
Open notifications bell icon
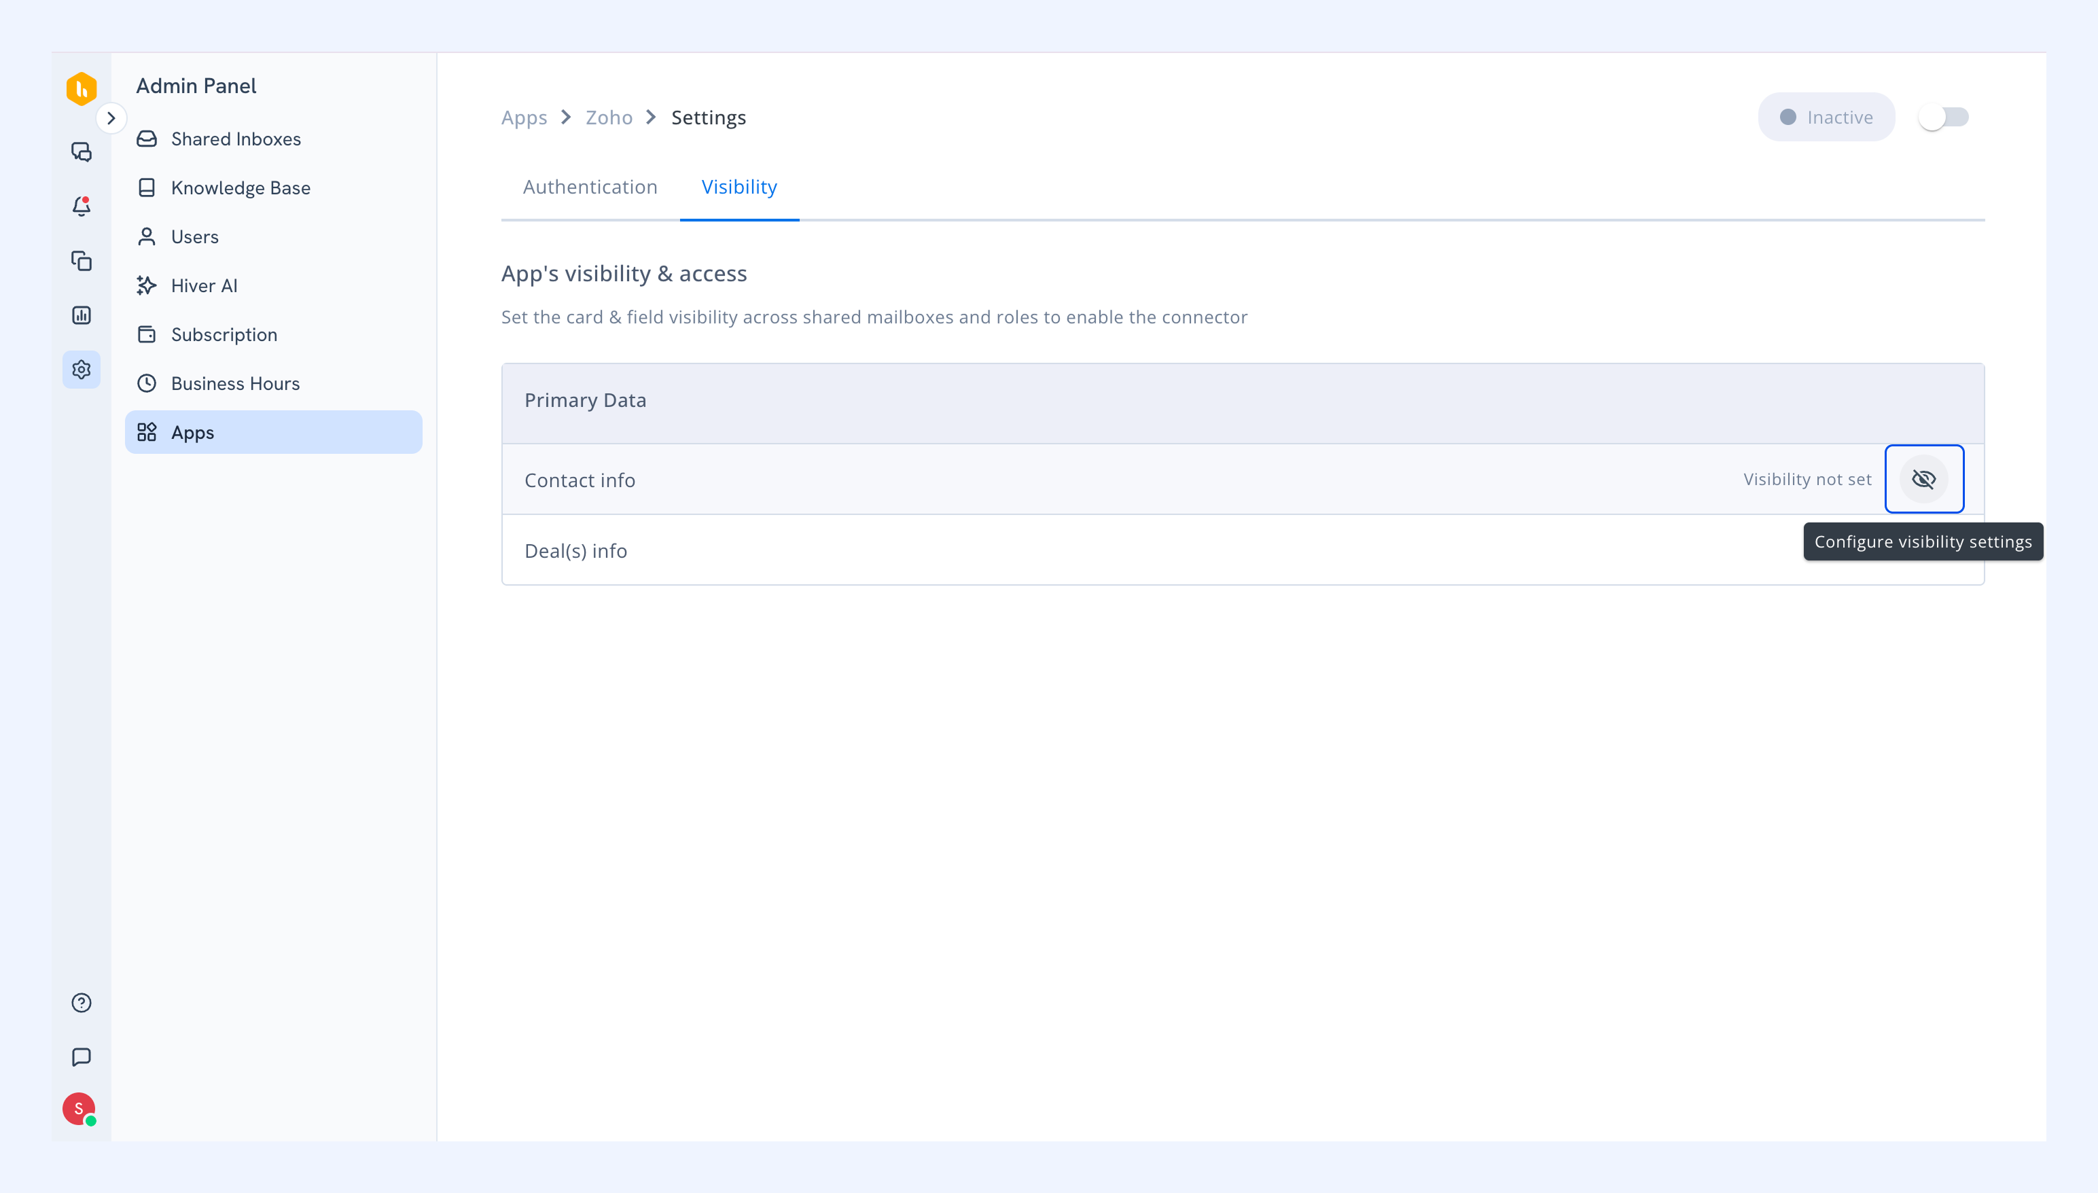pyautogui.click(x=81, y=206)
